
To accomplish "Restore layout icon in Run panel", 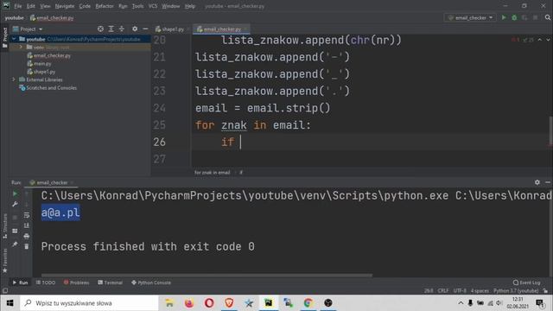I will tap(15, 231).
